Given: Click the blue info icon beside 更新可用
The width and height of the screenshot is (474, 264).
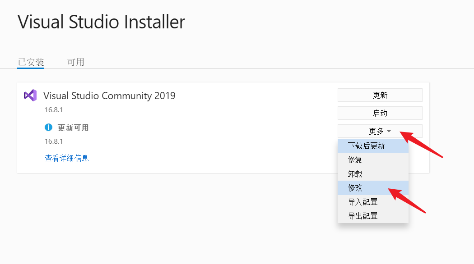Looking at the screenshot, I should tap(49, 127).
